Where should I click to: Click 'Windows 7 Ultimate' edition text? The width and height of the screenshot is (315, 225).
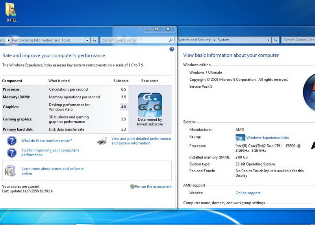(206, 72)
